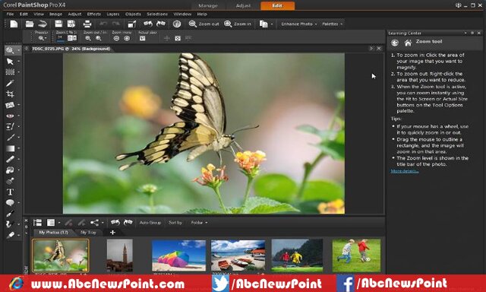Expand the Zoom tool flyout arrow
486x292 pixels.
[x=18, y=50]
